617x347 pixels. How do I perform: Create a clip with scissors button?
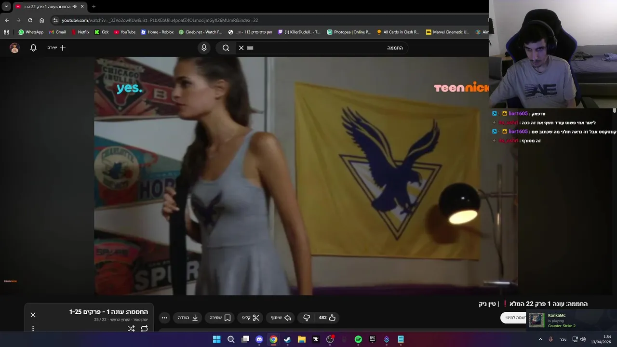click(x=251, y=318)
